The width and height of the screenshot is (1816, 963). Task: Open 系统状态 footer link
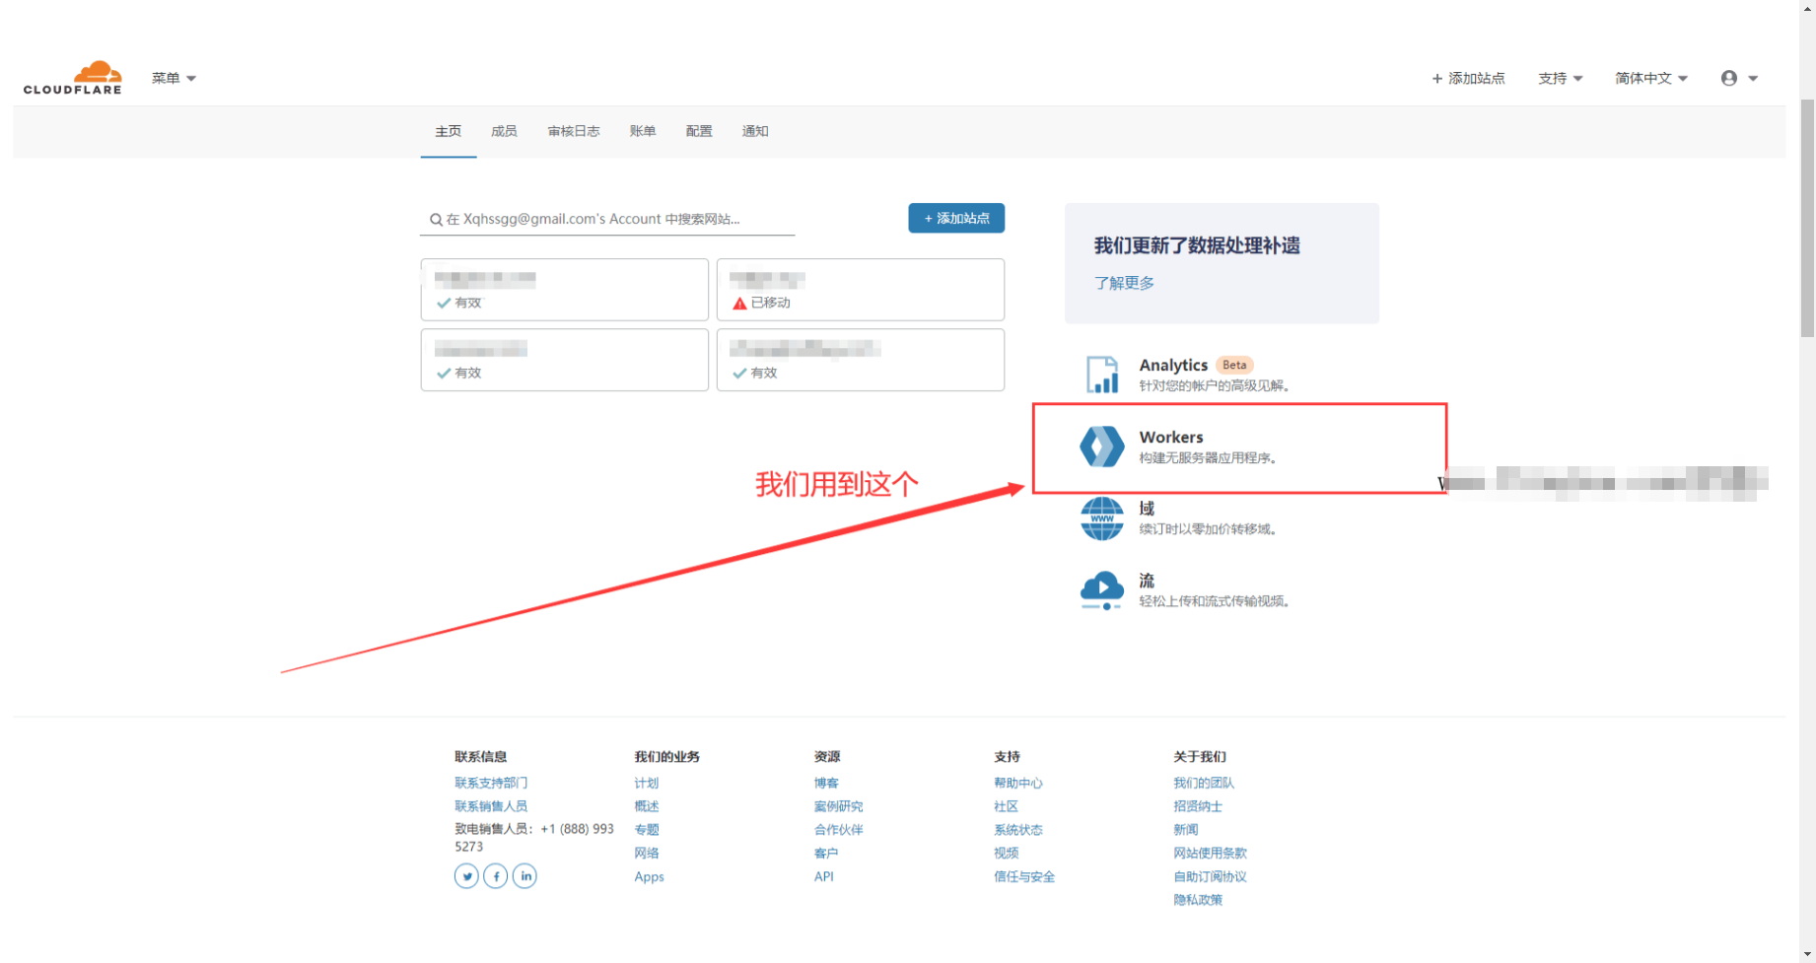1018,830
